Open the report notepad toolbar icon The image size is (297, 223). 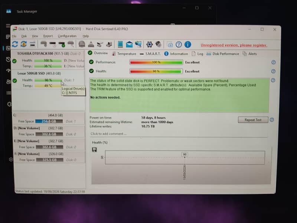point(120,44)
